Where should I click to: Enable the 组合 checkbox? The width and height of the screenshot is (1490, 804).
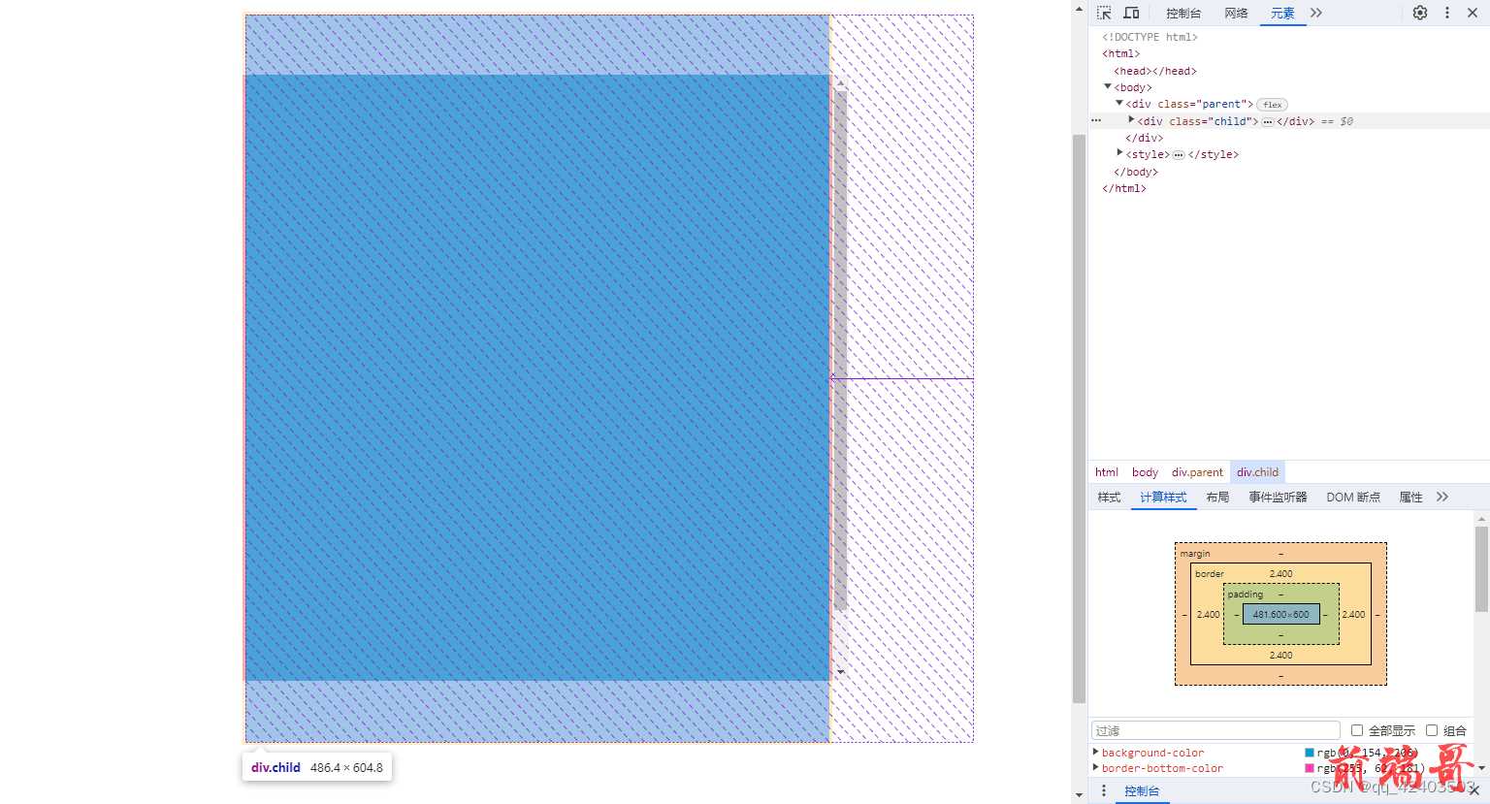(1432, 730)
